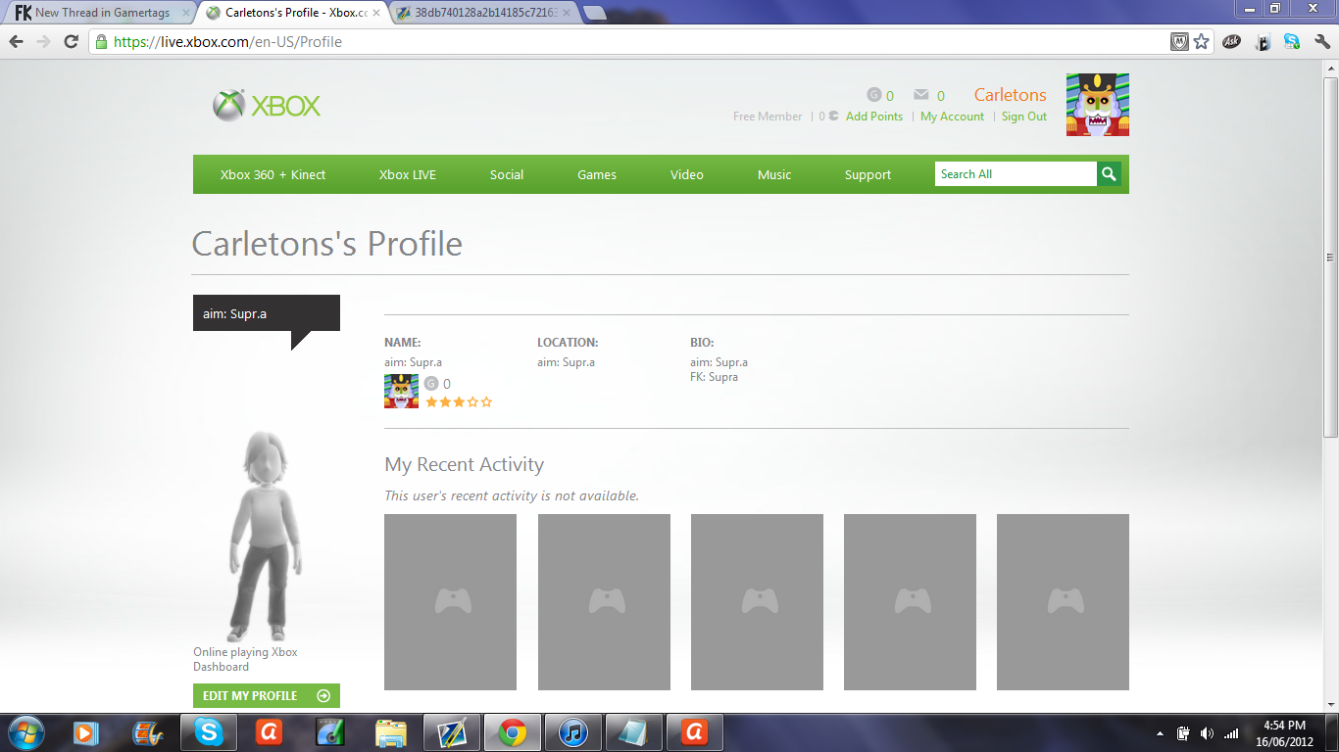This screenshot has width=1339, height=752.
Task: Click the Chrome icon in the taskbar
Action: (512, 732)
